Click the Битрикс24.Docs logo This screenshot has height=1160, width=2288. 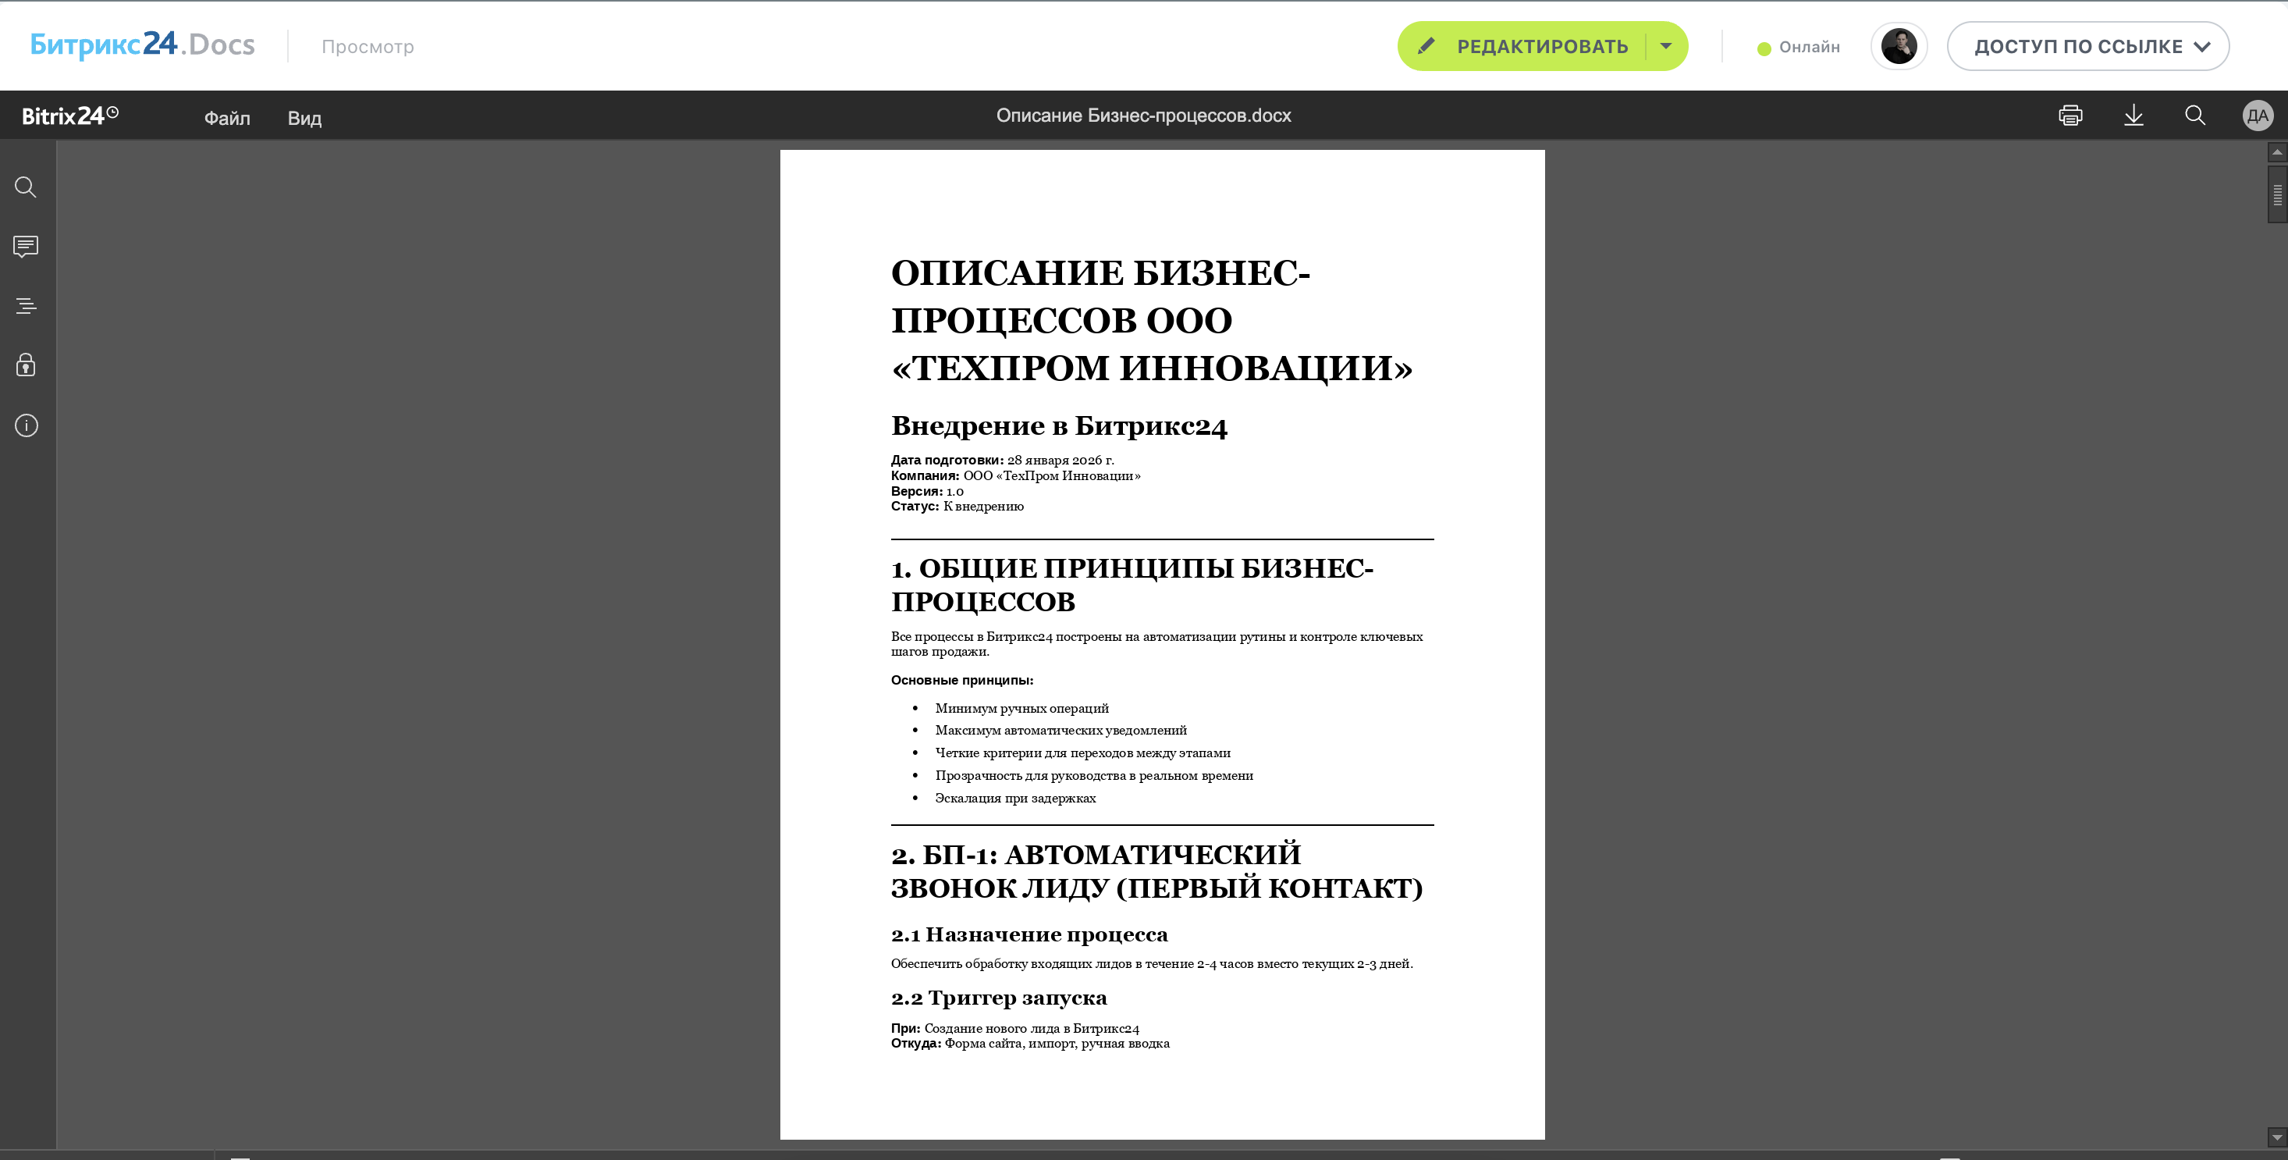(x=142, y=44)
